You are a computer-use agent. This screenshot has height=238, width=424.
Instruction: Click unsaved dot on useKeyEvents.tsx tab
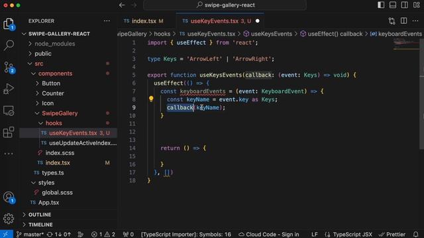point(258,20)
